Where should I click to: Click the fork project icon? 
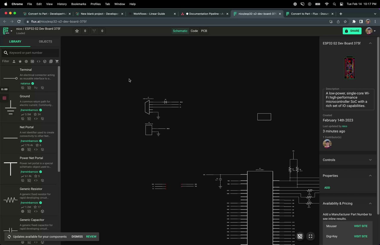tap(94, 31)
